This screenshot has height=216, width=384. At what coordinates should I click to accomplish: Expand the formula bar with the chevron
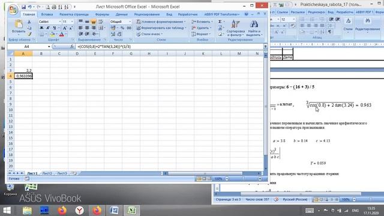coord(265,46)
